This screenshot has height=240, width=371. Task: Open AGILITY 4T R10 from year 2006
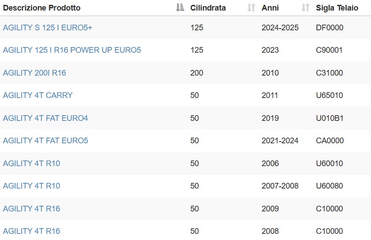tap(31, 164)
